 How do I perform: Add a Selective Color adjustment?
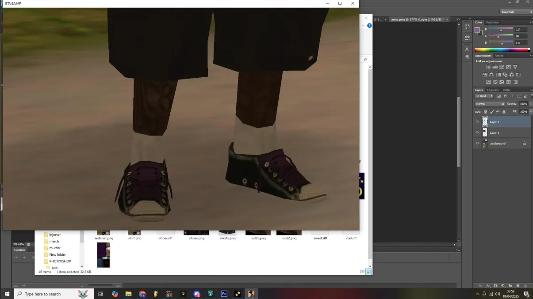point(508,82)
